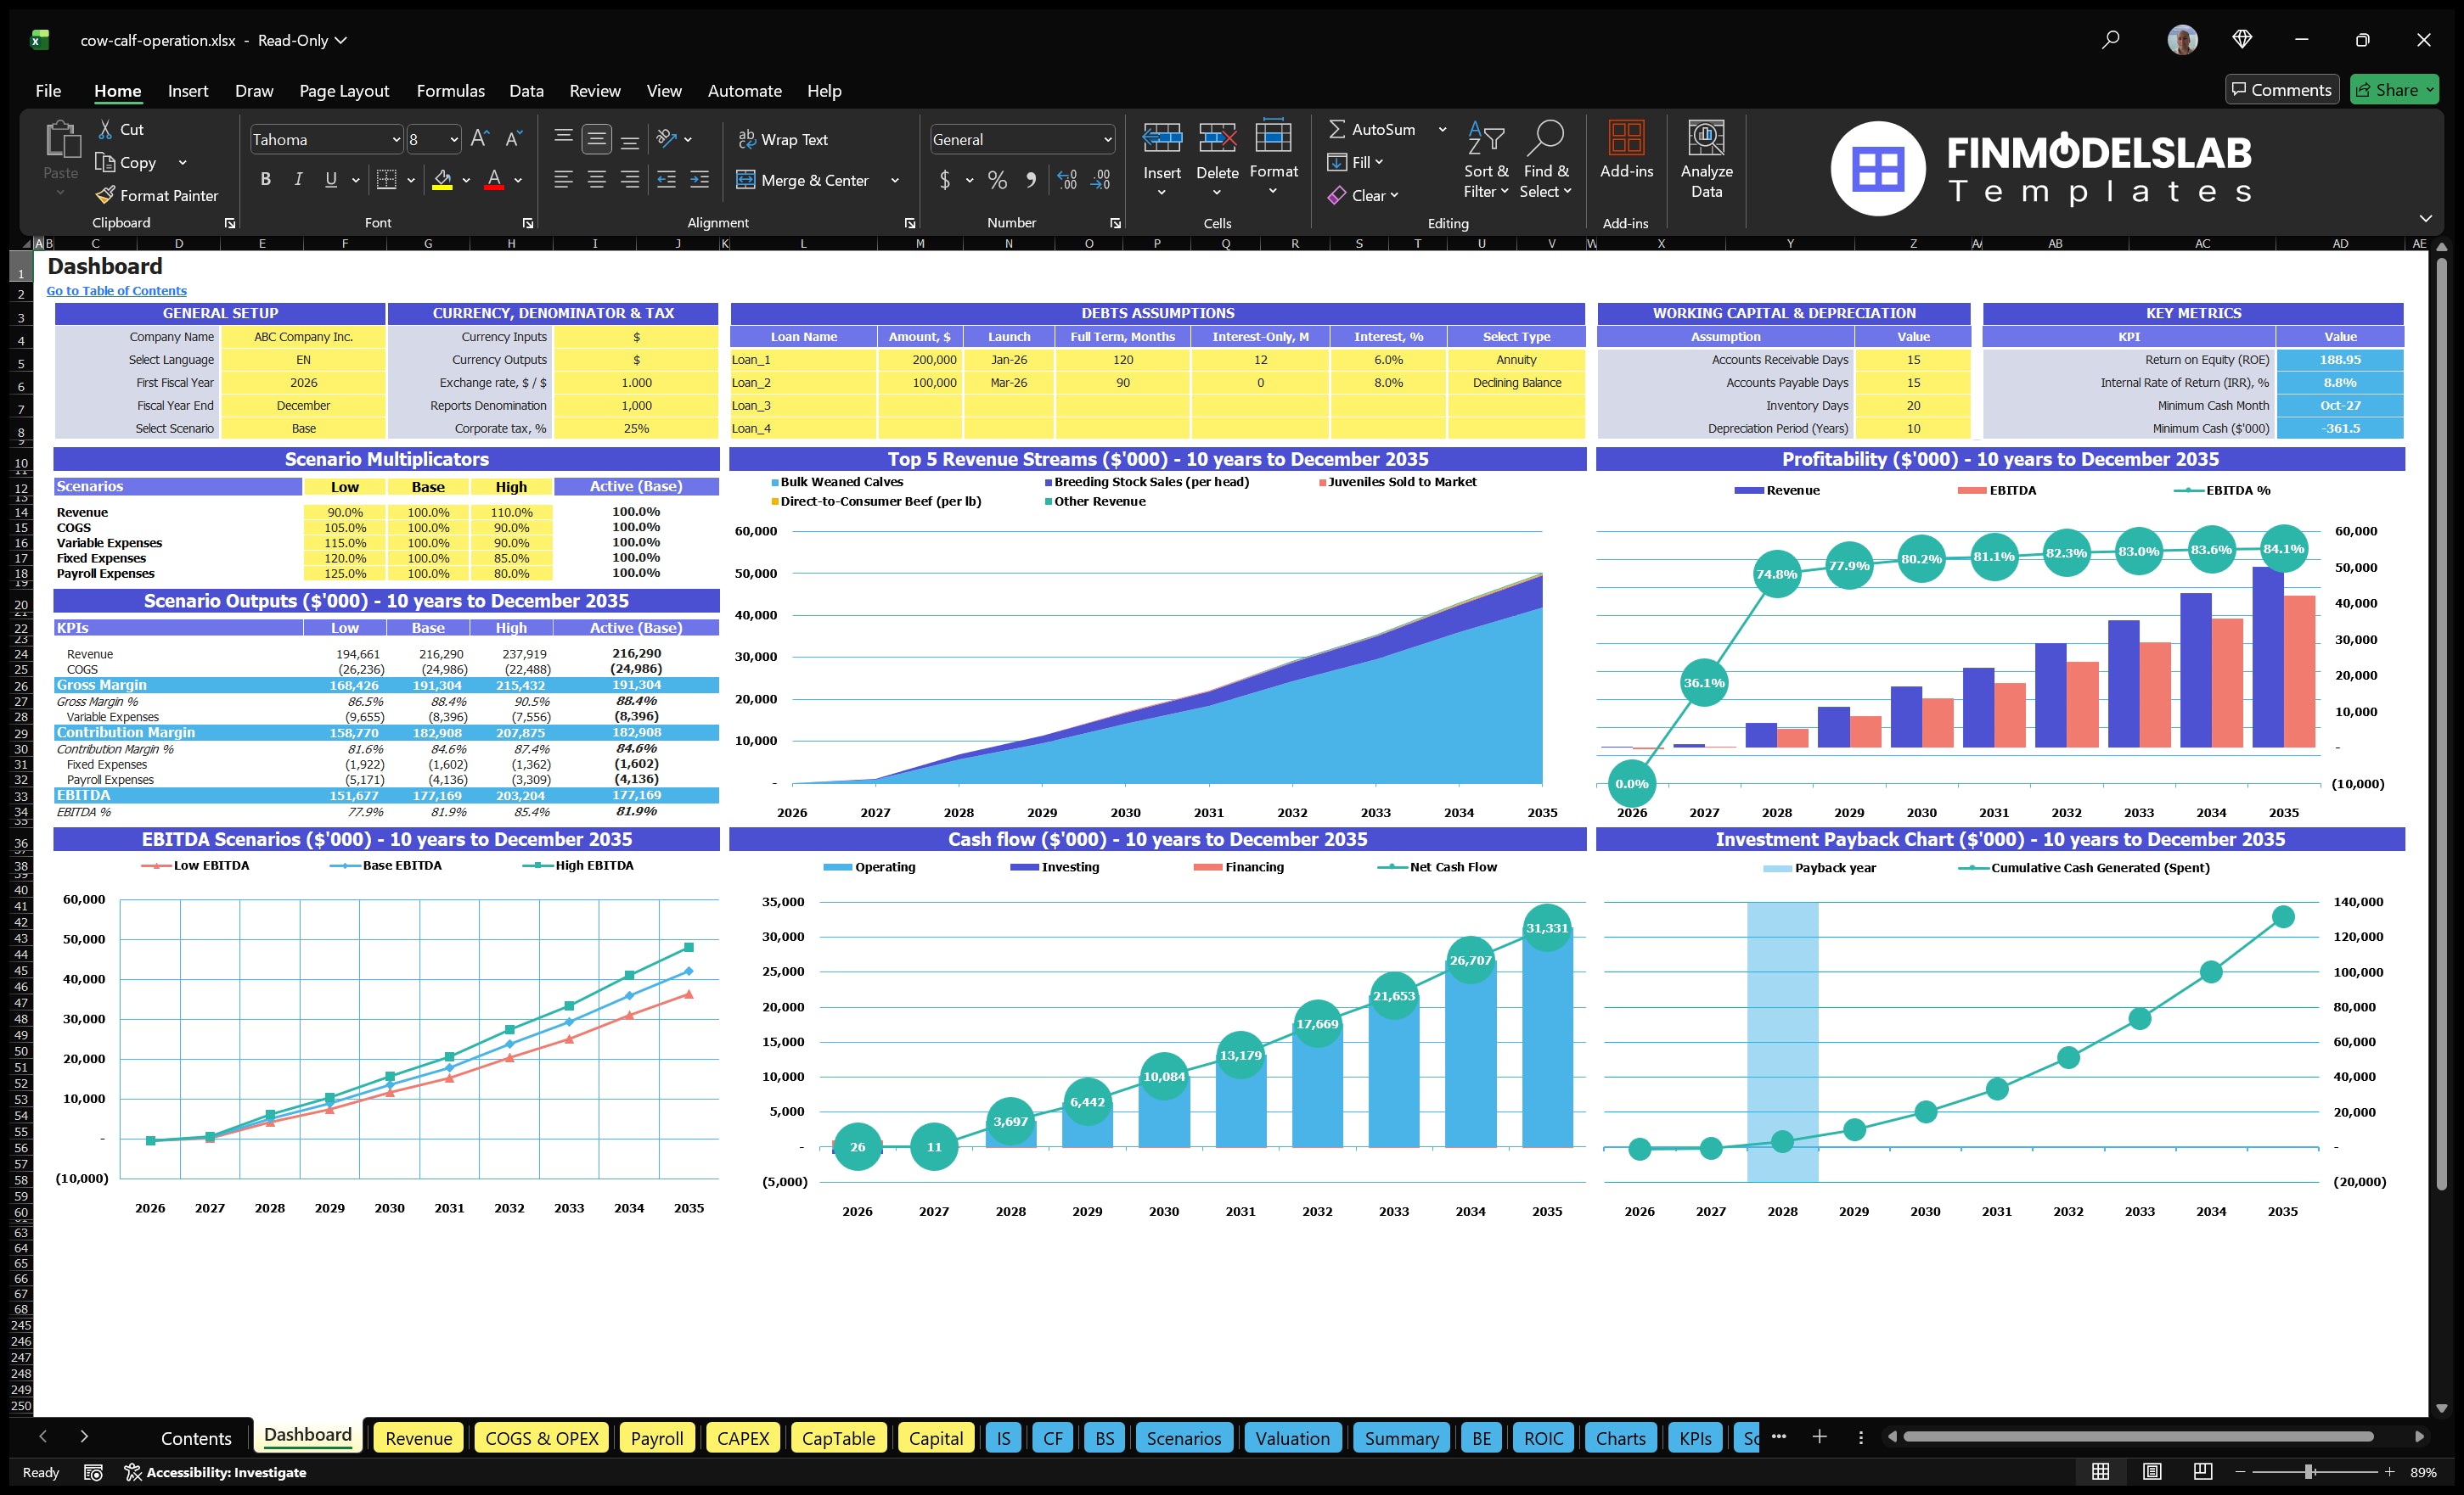This screenshot has width=2464, height=1495.
Task: Open the font name dropdown
Action: (x=396, y=139)
